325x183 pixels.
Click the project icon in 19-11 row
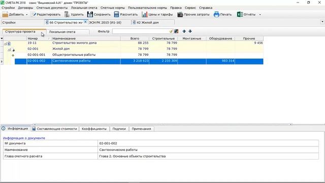point(9,44)
